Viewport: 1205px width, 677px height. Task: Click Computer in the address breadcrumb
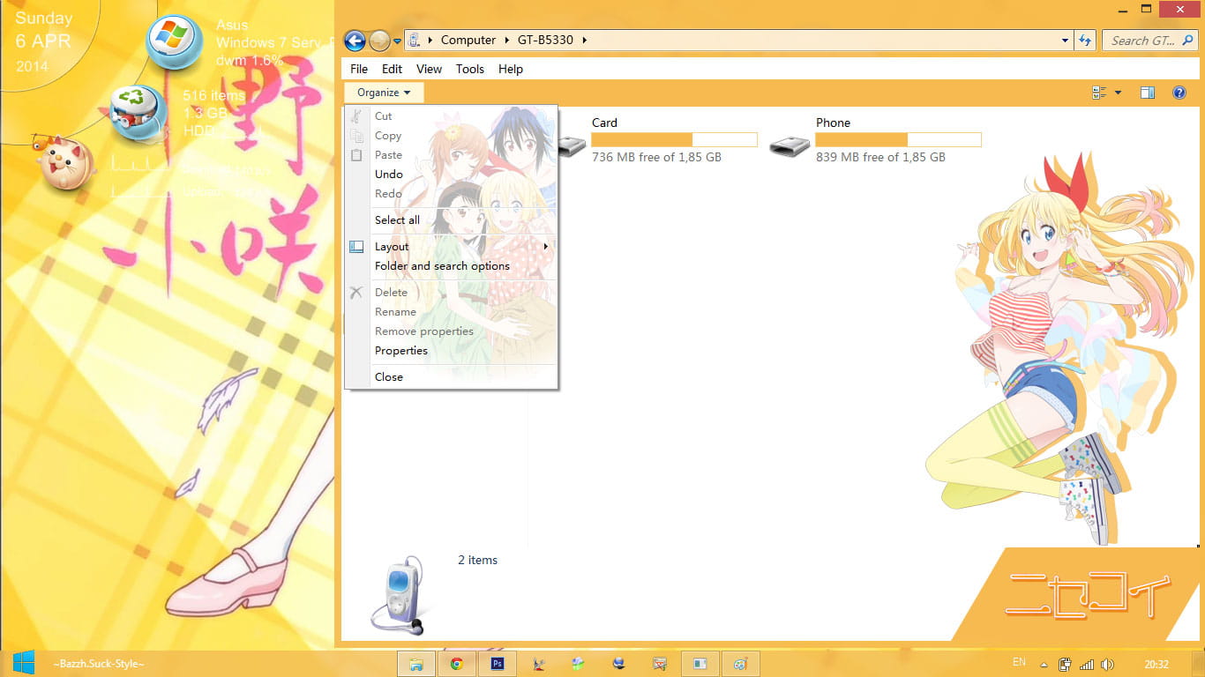[x=468, y=41]
